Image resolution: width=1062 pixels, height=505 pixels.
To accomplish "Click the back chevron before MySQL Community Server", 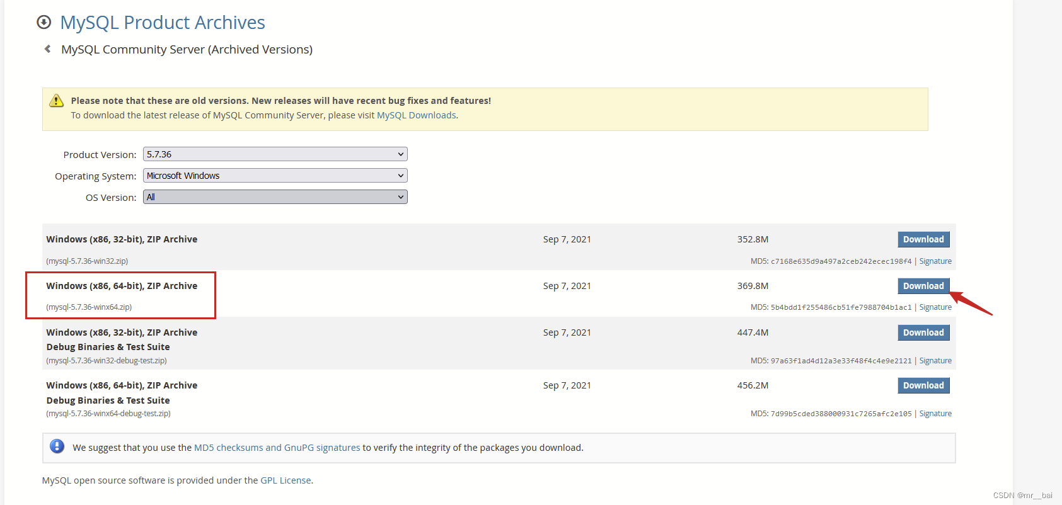I will coord(47,48).
